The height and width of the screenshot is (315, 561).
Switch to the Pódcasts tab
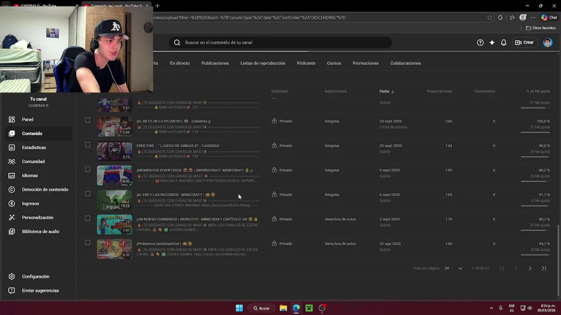click(306, 63)
